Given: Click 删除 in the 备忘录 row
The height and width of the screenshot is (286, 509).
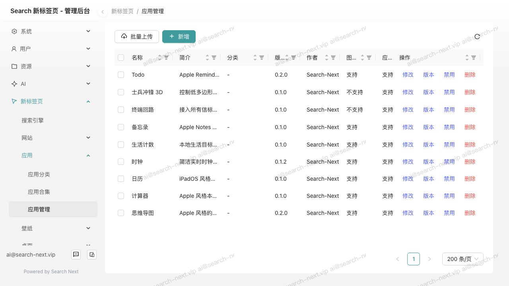Looking at the screenshot, I should point(470,127).
